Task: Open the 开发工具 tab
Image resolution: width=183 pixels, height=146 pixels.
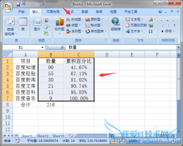Action: pyautogui.click(x=131, y=12)
